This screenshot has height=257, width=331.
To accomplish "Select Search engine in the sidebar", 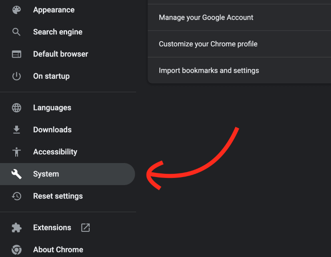I will tap(58, 32).
